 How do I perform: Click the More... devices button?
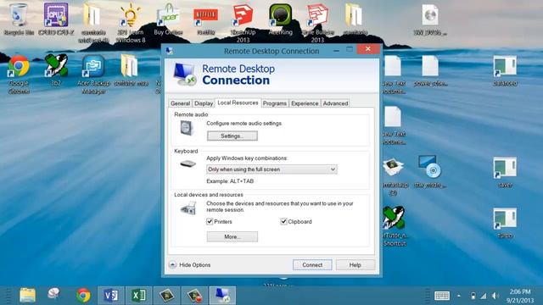[x=232, y=236]
